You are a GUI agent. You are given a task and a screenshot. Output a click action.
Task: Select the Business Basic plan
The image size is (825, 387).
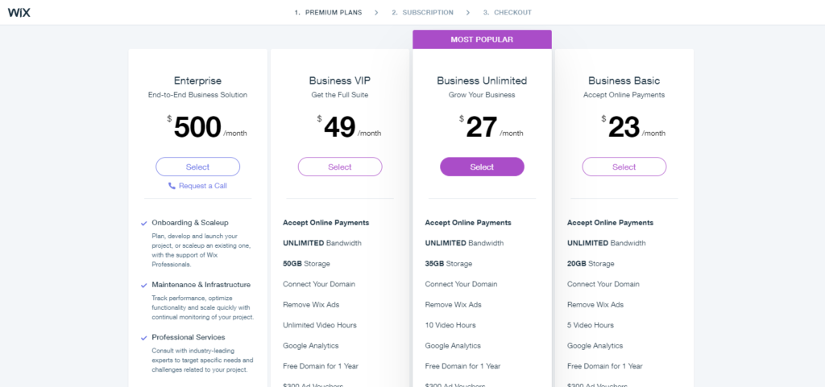[x=624, y=167]
